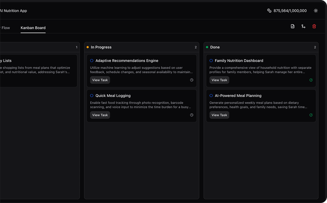Viewport: 327px width, 203px height.
Task: Switch to the Kanban Board tab
Action: pos(33,27)
